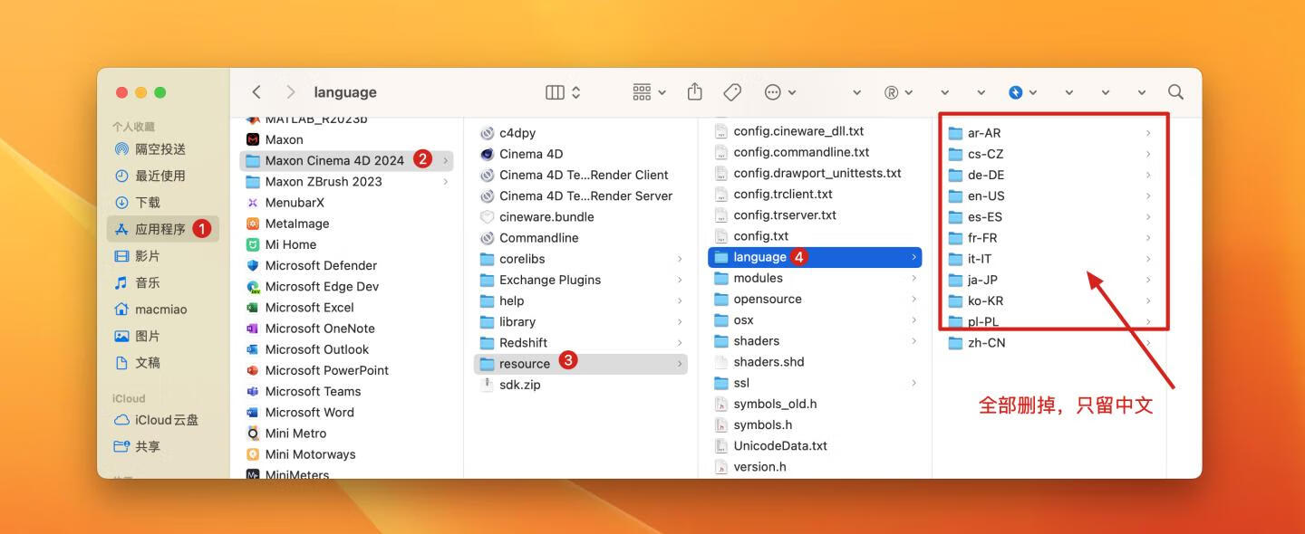Expand the Exchange Plugins folder chevron
The image size is (1305, 534).
pos(680,280)
